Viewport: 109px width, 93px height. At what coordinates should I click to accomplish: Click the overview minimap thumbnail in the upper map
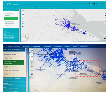pyautogui.click(x=25, y=37)
